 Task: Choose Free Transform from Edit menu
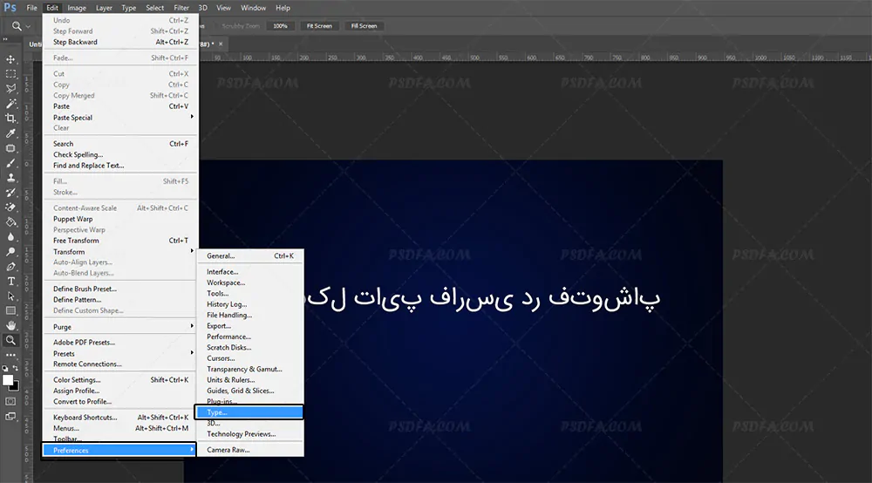tap(120, 240)
